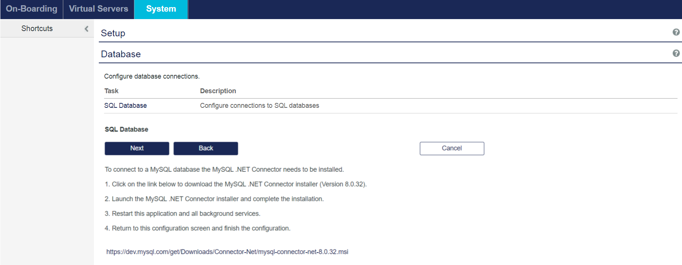Click the Description column header
The image size is (682, 265).
(x=218, y=91)
